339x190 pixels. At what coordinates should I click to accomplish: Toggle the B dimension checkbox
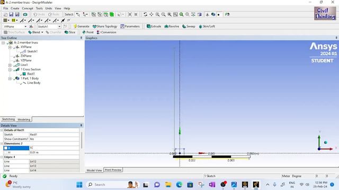(6, 148)
